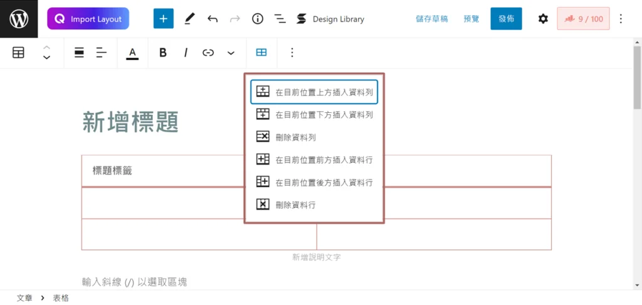Open the block inserter plus button

click(164, 19)
